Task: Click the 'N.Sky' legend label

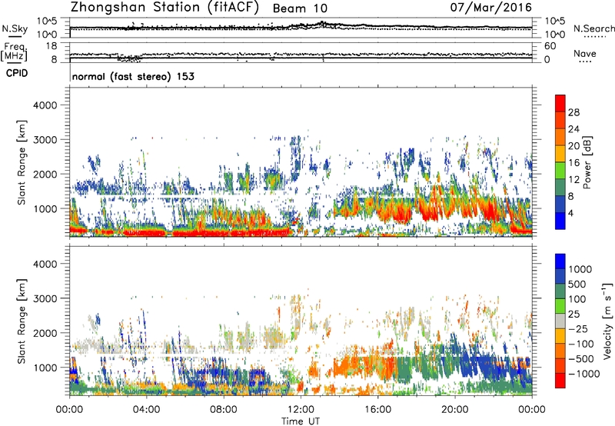Action: 15,28
